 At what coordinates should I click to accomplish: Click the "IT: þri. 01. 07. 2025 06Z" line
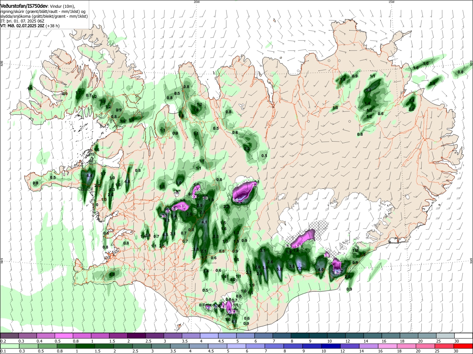pos(23,21)
